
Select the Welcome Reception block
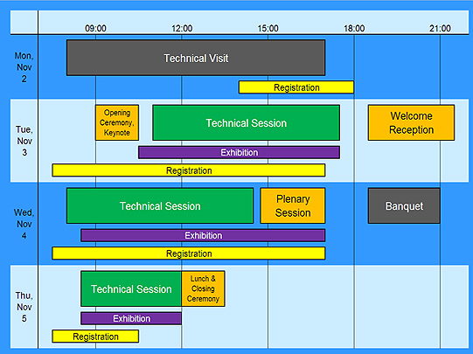click(411, 122)
